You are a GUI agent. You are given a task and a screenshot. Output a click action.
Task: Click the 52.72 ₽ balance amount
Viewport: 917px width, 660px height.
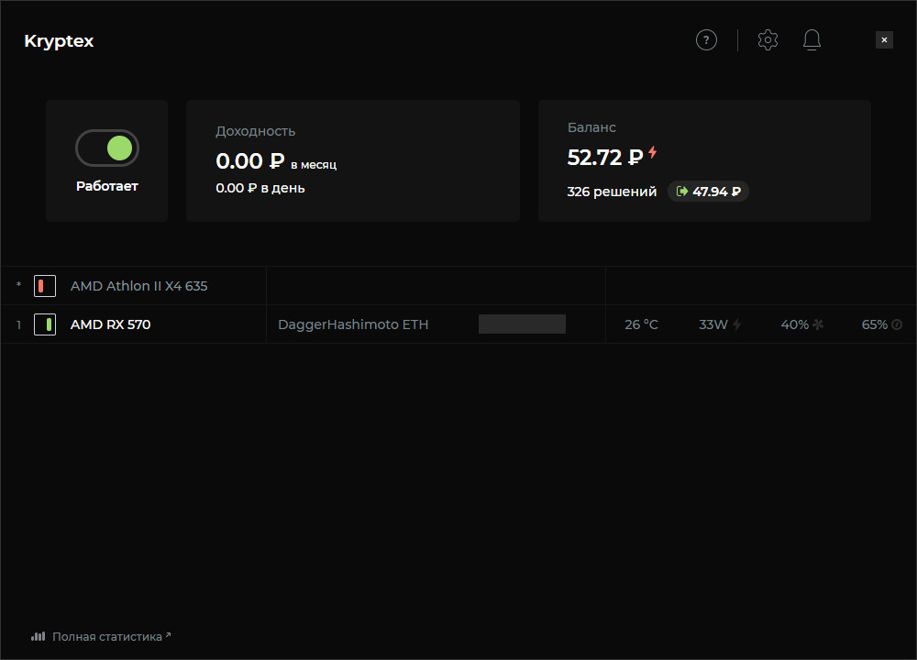(x=605, y=158)
